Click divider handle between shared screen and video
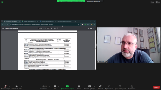The image size is (161, 90). 97,45
